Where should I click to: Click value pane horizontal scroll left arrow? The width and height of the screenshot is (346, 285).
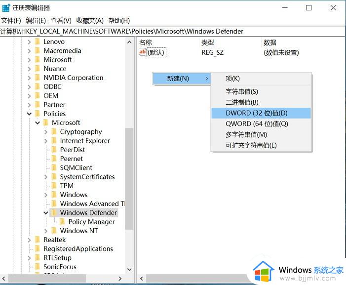142,279
